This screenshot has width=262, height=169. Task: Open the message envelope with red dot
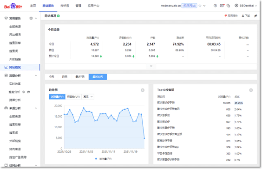coord(222,6)
